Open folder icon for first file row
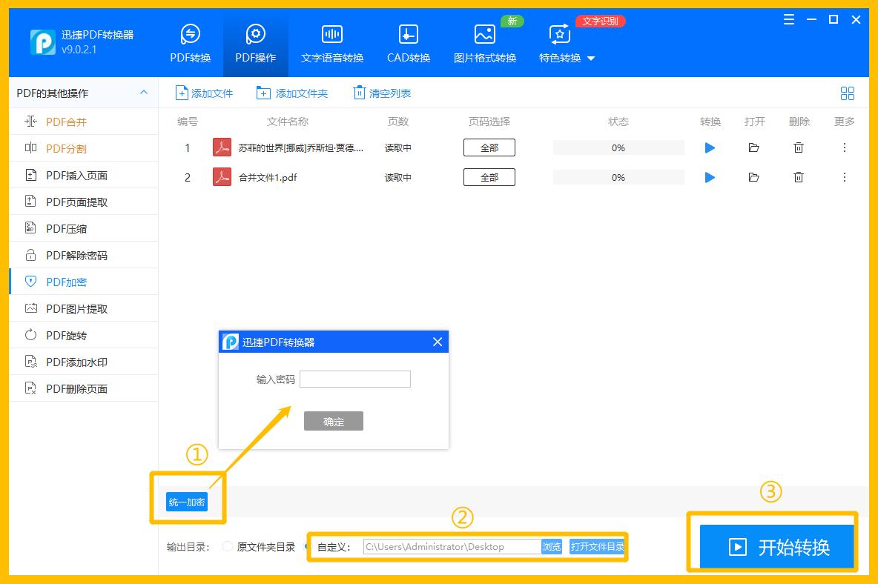This screenshot has width=878, height=584. coord(754,148)
